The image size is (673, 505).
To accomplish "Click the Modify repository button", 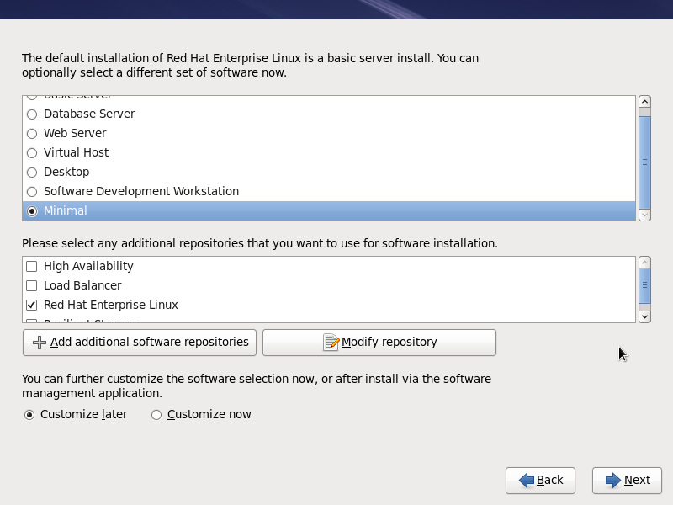I will point(379,343).
